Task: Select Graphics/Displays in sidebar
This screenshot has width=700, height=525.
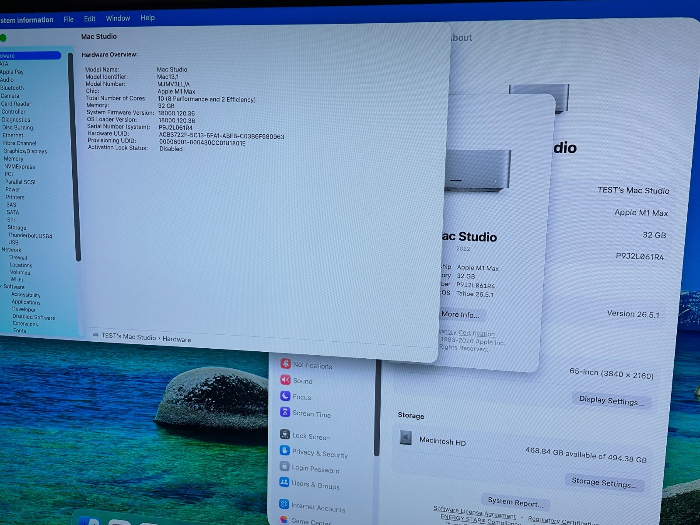Action: (25, 151)
